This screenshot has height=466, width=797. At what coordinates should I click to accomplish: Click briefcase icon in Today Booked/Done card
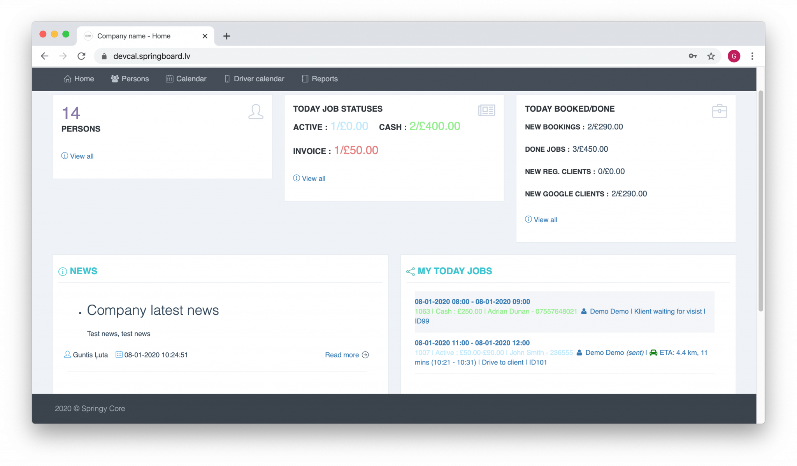720,111
